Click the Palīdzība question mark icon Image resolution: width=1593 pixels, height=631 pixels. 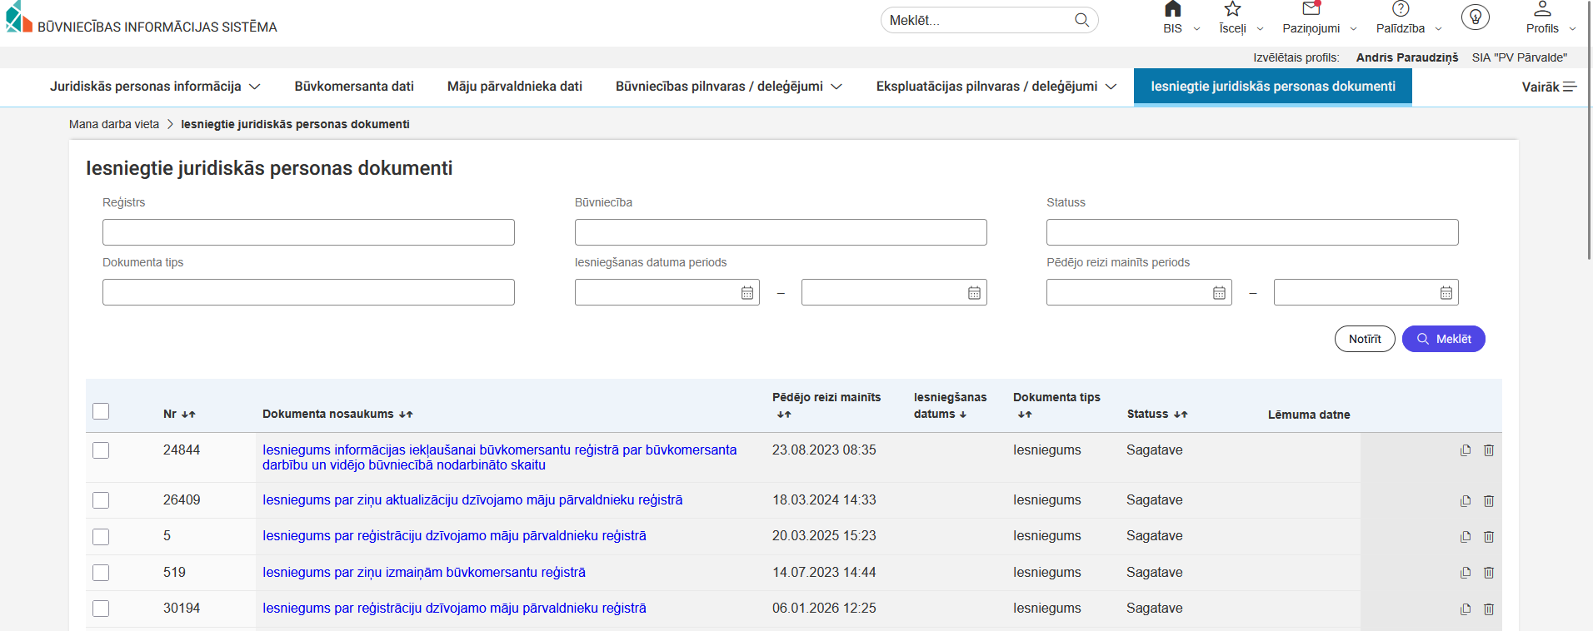[1401, 10]
